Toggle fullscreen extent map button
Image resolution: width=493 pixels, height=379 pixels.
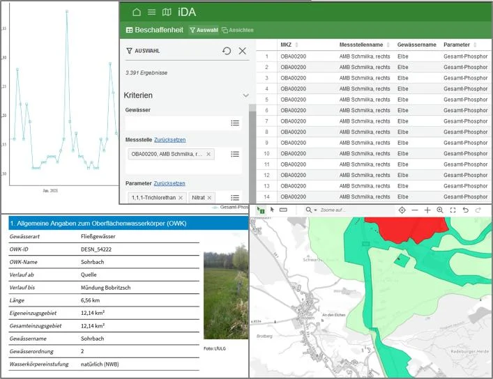pyautogui.click(x=453, y=210)
